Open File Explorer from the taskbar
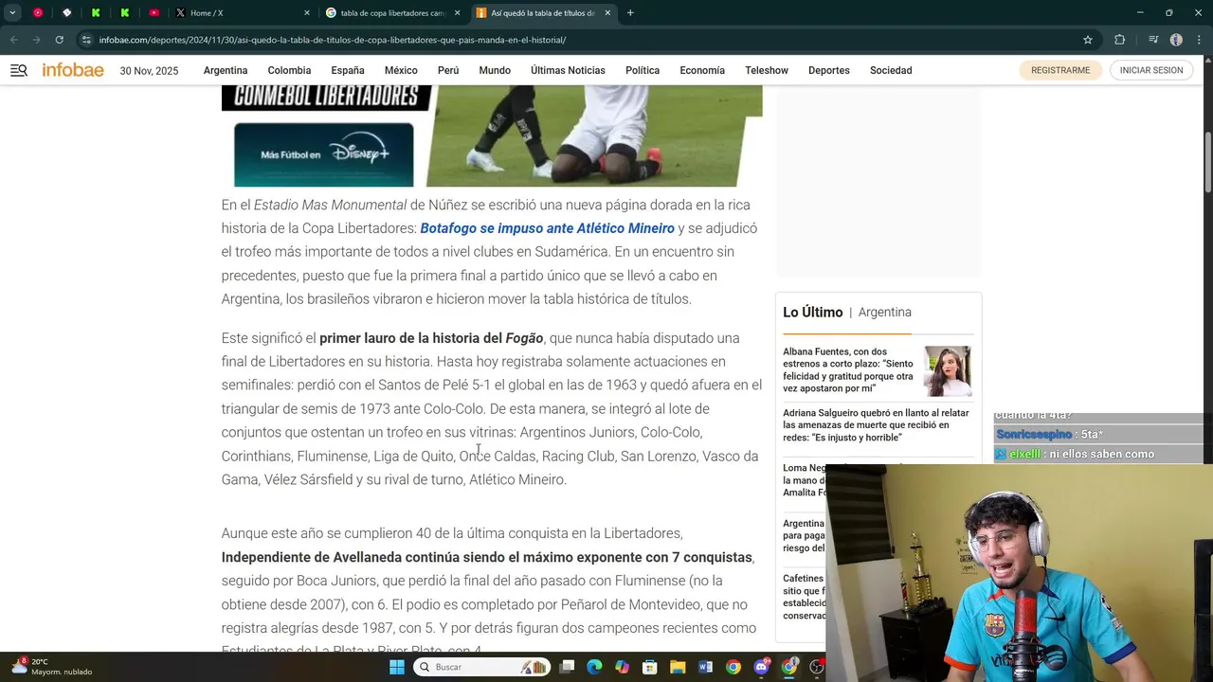This screenshot has width=1213, height=682. point(678,667)
